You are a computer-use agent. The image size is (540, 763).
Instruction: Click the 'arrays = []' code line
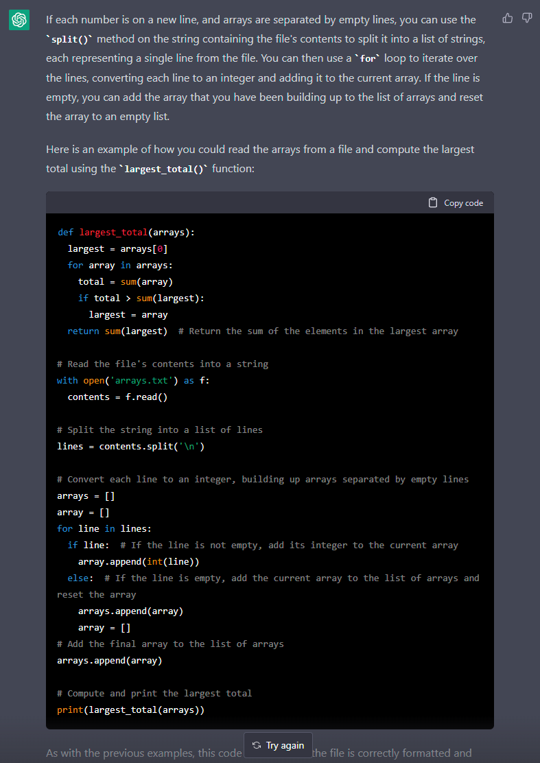(x=86, y=496)
